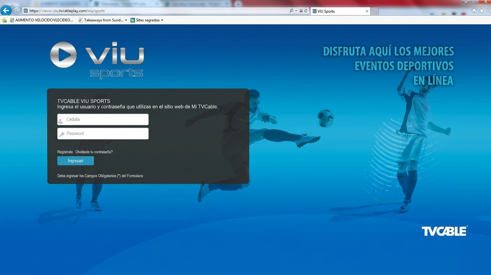Maximize the browser window
Screen dimensions: 491x275
(x=474, y=2)
